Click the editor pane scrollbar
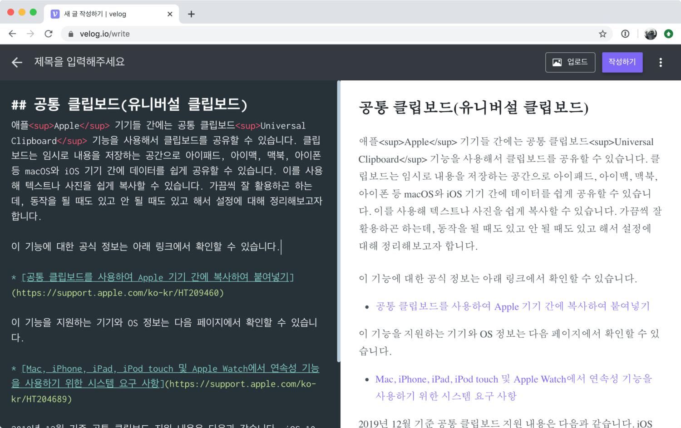Image resolution: width=681 pixels, height=428 pixels. tap(339, 221)
